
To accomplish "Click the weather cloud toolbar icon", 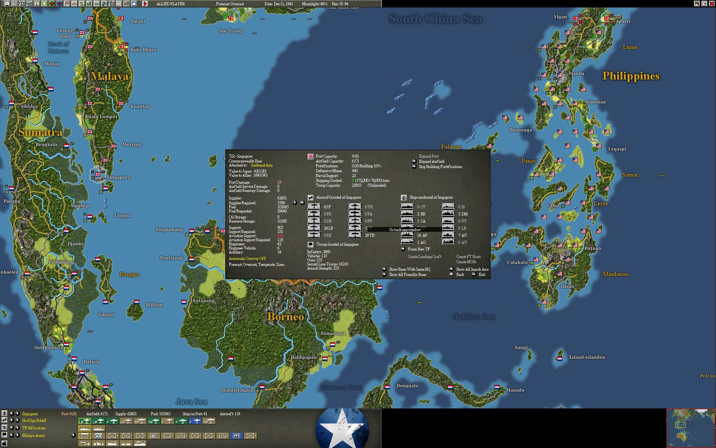I will tap(134, 4).
